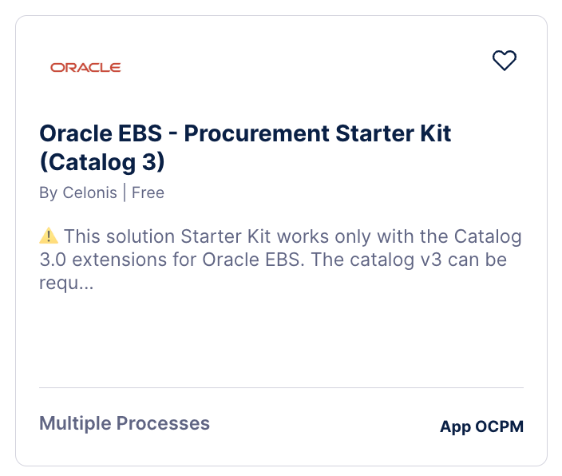Click the "App OCPM" tag
Image resolution: width=562 pixels, height=476 pixels.
481,426
